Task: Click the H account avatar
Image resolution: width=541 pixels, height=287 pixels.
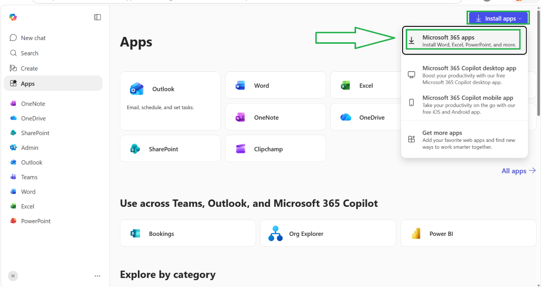Action: (x=13, y=276)
